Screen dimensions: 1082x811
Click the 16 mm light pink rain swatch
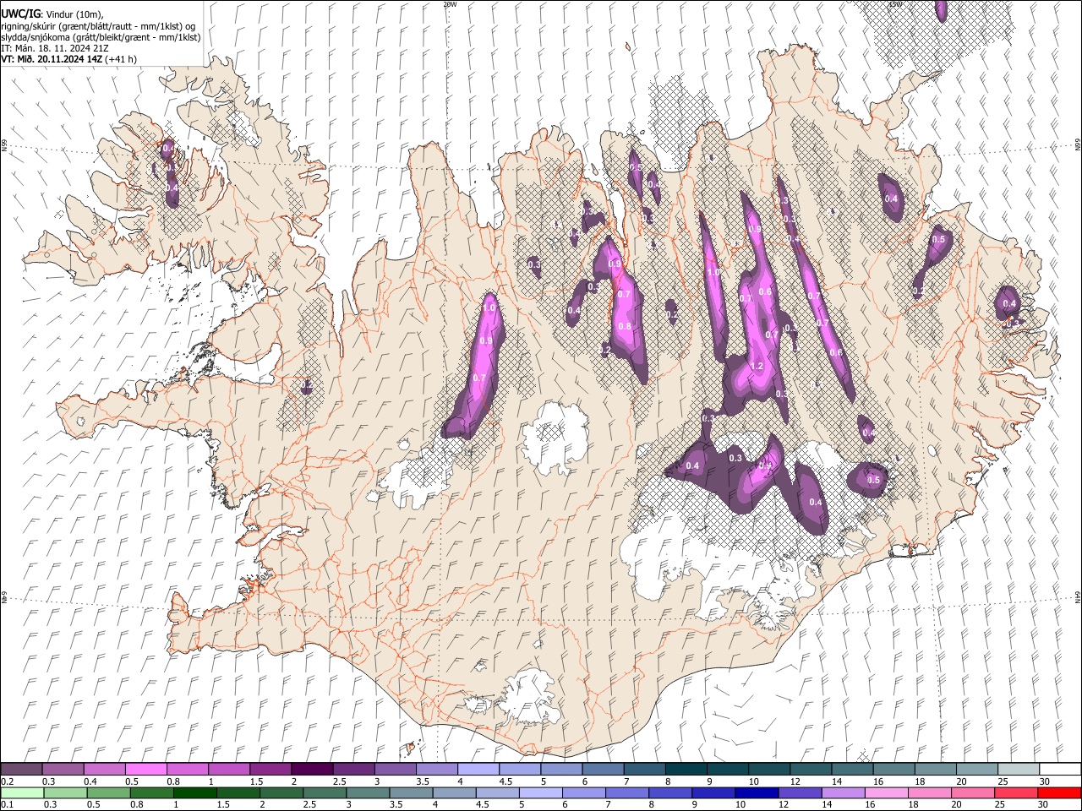[886, 792]
